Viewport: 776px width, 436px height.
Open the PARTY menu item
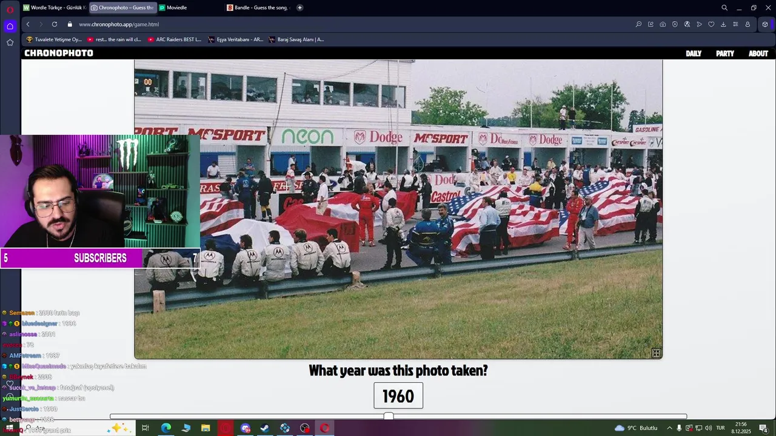coord(725,53)
